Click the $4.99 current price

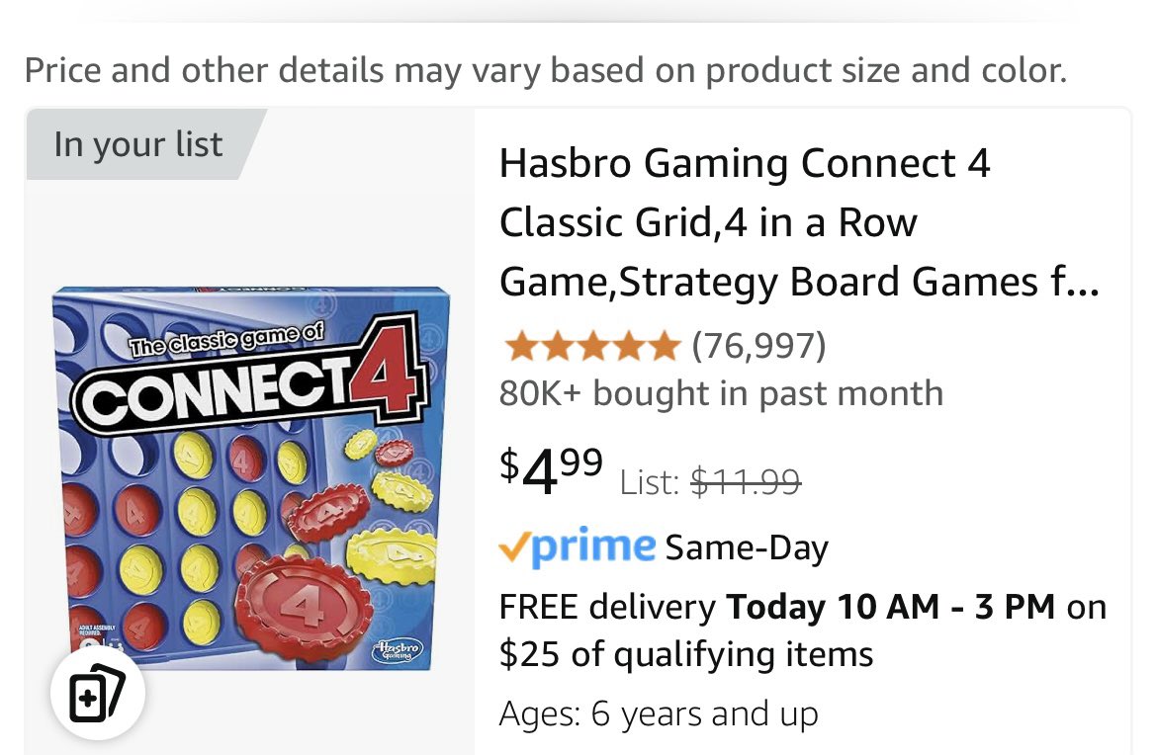coord(551,472)
